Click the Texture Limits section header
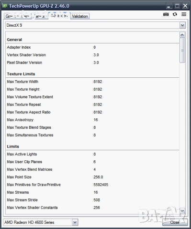Viewport: 191px width, 229px height. [x=21, y=74]
